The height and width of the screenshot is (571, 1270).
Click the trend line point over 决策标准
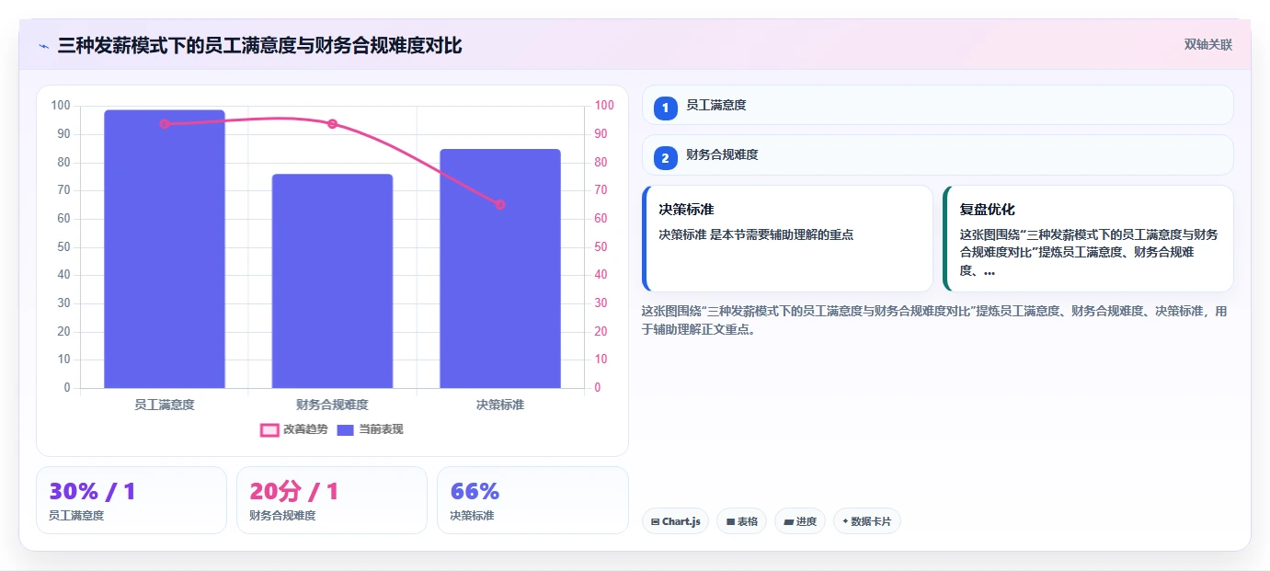pyautogui.click(x=500, y=204)
